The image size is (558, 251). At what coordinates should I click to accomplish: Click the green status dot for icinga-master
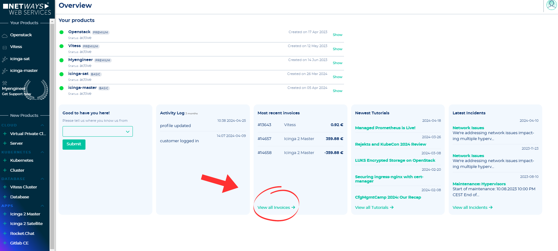click(62, 88)
